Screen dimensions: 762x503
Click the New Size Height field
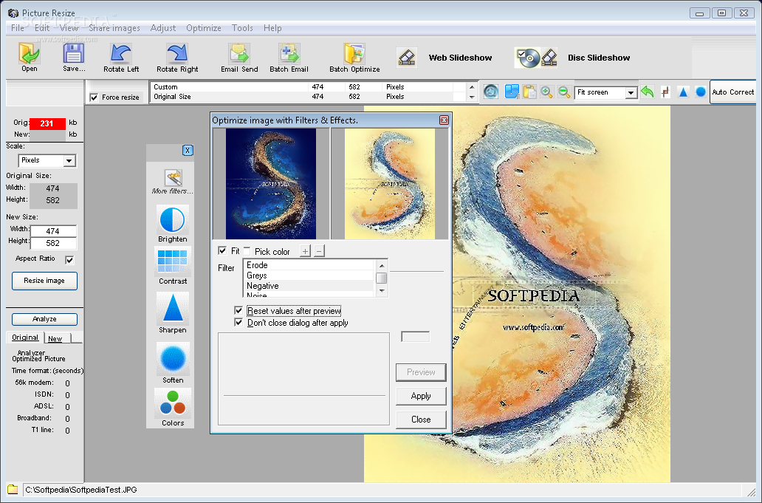53,243
